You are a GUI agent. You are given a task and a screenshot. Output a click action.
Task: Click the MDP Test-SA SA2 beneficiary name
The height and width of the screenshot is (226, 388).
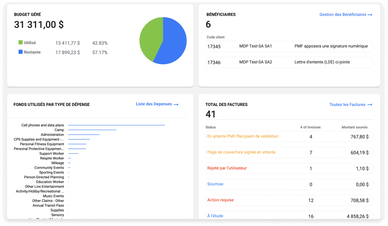pyautogui.click(x=256, y=62)
